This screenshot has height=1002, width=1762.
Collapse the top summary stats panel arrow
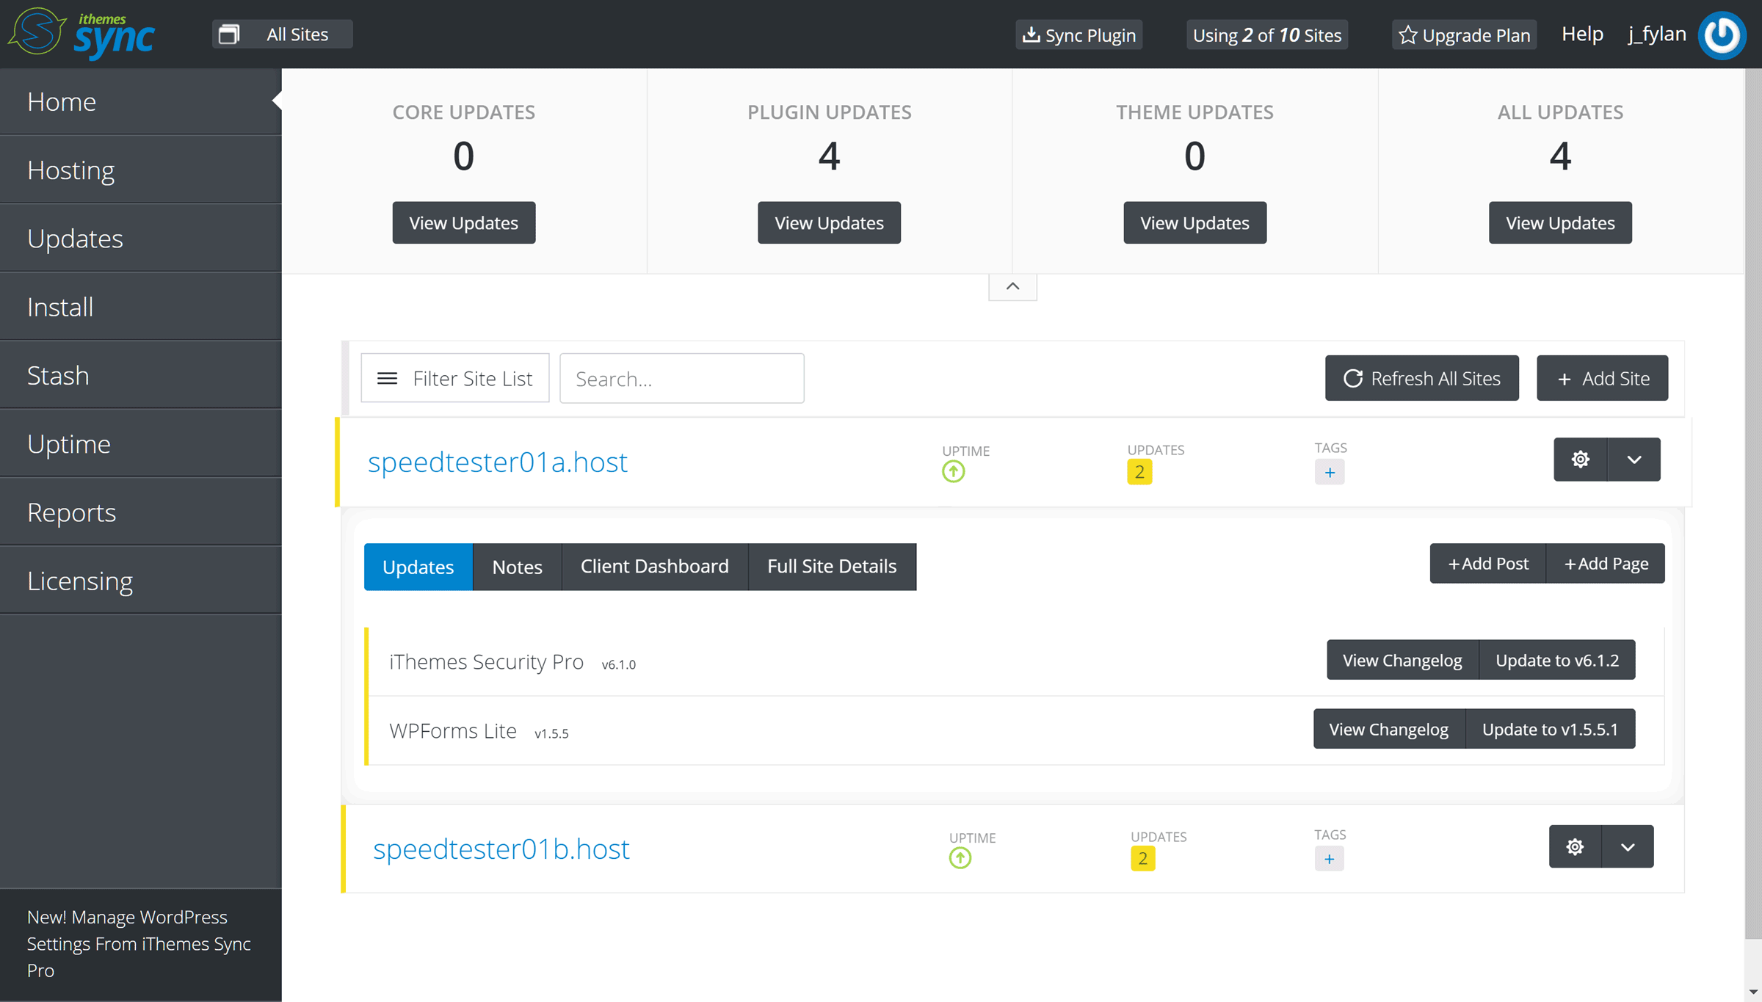coord(1013,284)
